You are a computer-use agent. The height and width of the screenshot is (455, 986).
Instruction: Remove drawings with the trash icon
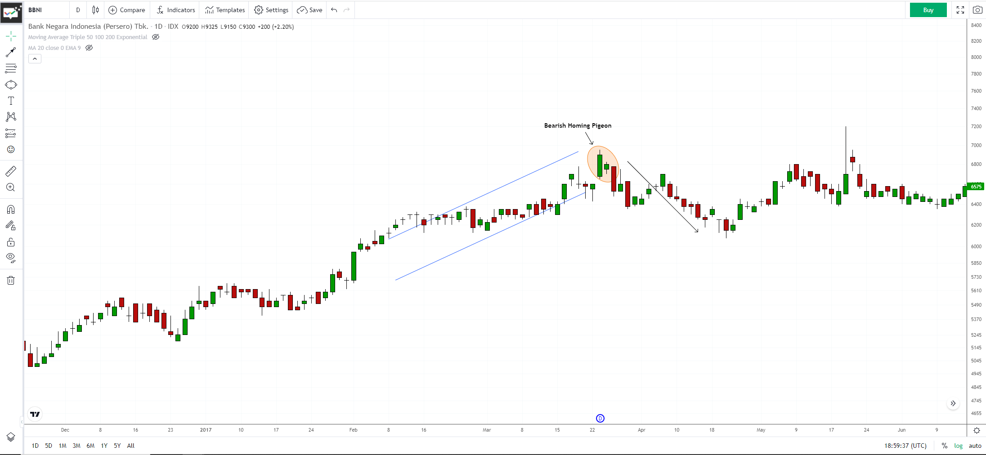tap(11, 281)
